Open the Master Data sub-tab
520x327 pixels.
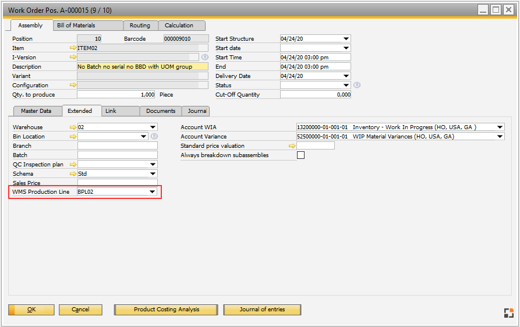point(36,111)
